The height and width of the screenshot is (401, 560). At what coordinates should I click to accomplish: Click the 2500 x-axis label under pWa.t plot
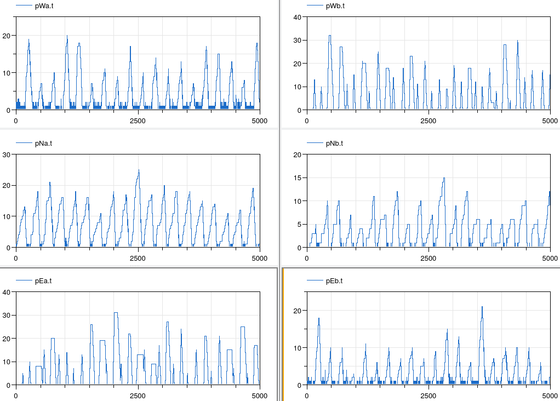(138, 121)
